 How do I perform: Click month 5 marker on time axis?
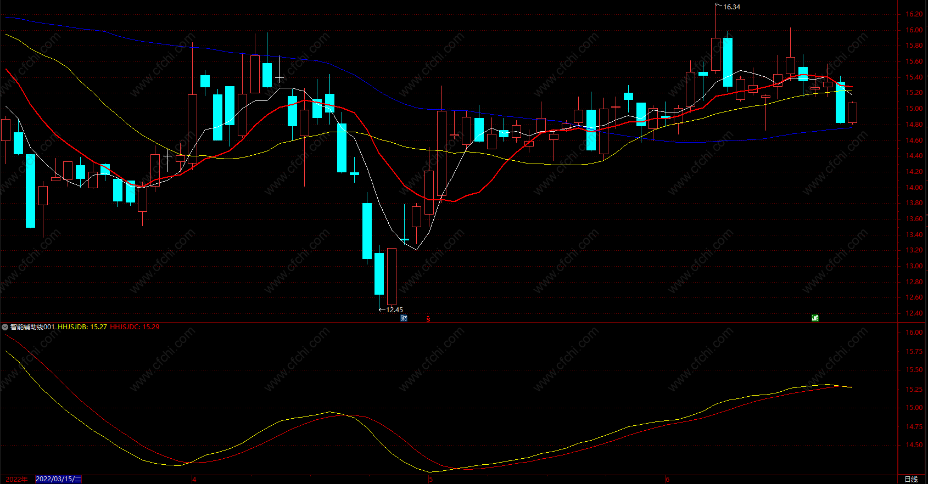pos(431,480)
